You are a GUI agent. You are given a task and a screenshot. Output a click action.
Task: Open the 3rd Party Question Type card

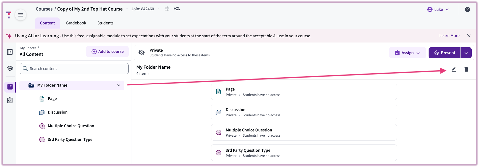pos(304,153)
